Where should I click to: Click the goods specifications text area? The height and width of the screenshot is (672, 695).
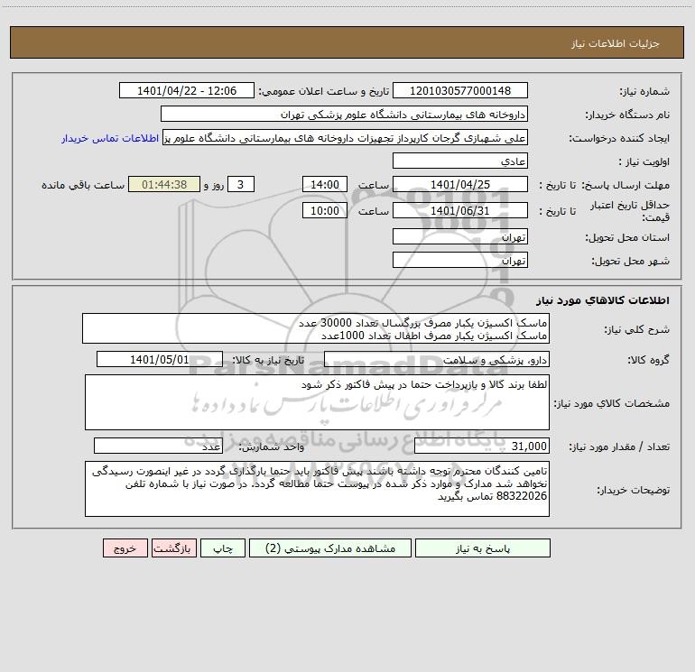pos(317,402)
